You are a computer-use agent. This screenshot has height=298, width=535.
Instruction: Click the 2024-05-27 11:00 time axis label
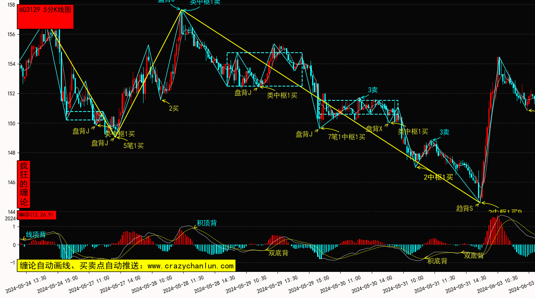point(89,285)
